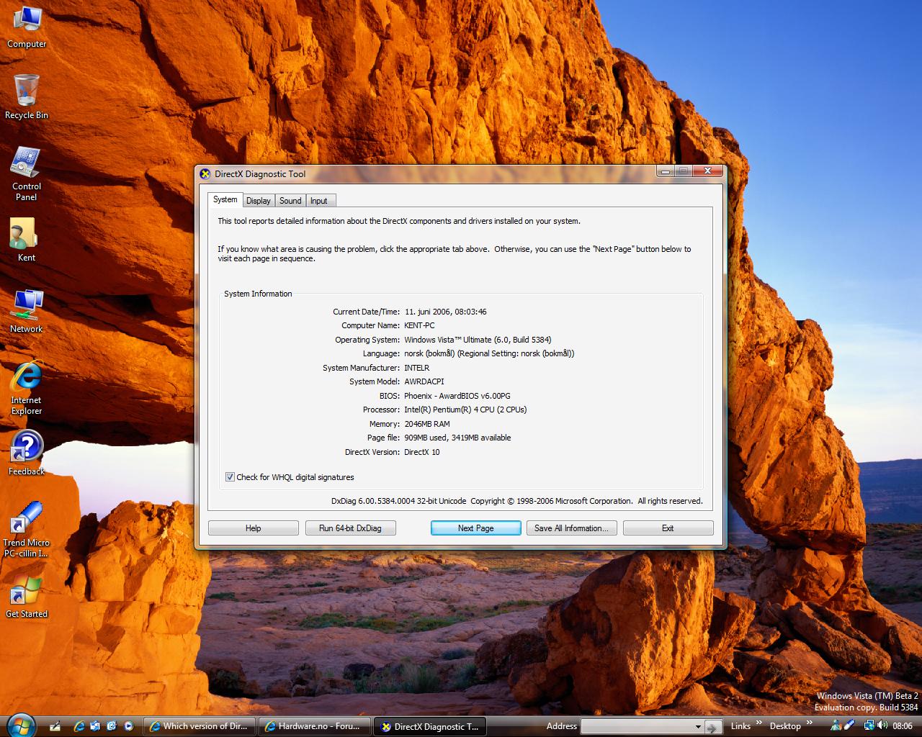922x737 pixels.
Task: Click the Exit button
Action: (x=668, y=528)
